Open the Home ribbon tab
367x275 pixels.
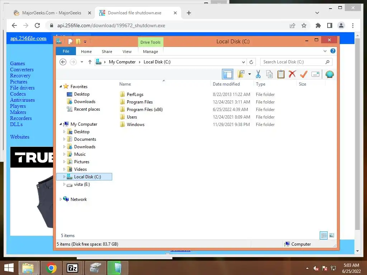(x=86, y=52)
